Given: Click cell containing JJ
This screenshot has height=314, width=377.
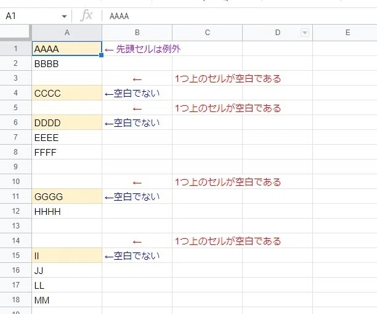Looking at the screenshot, I should tap(67, 270).
